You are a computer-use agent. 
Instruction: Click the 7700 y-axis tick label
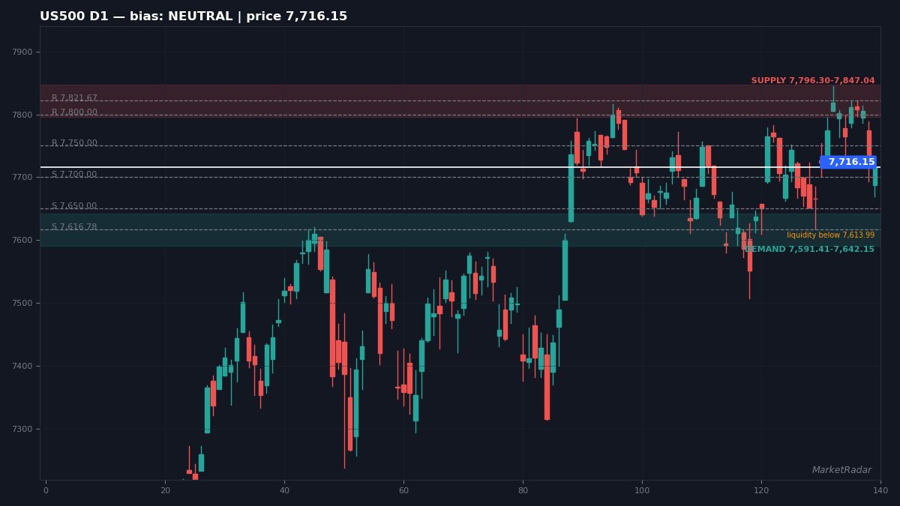click(22, 178)
